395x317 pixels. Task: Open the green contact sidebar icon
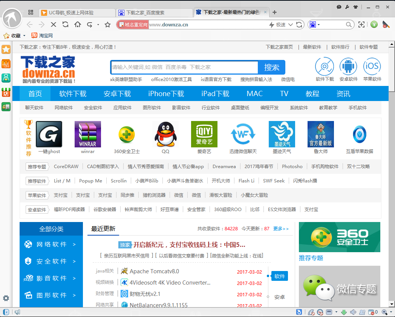(6, 78)
